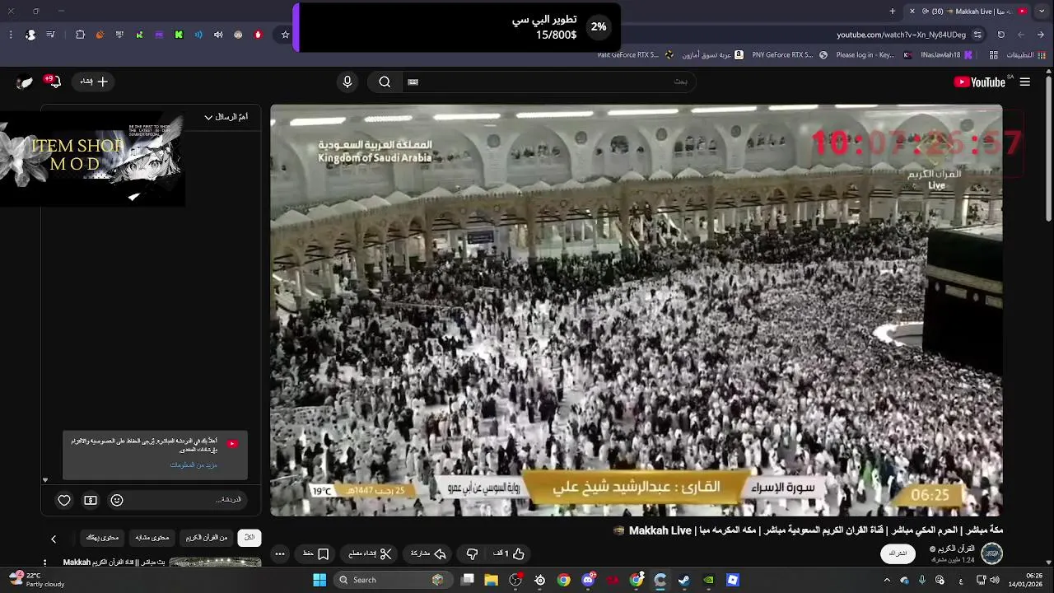This screenshot has width=1054, height=593.
Task: Open Steam from the taskbar
Action: pos(684,580)
